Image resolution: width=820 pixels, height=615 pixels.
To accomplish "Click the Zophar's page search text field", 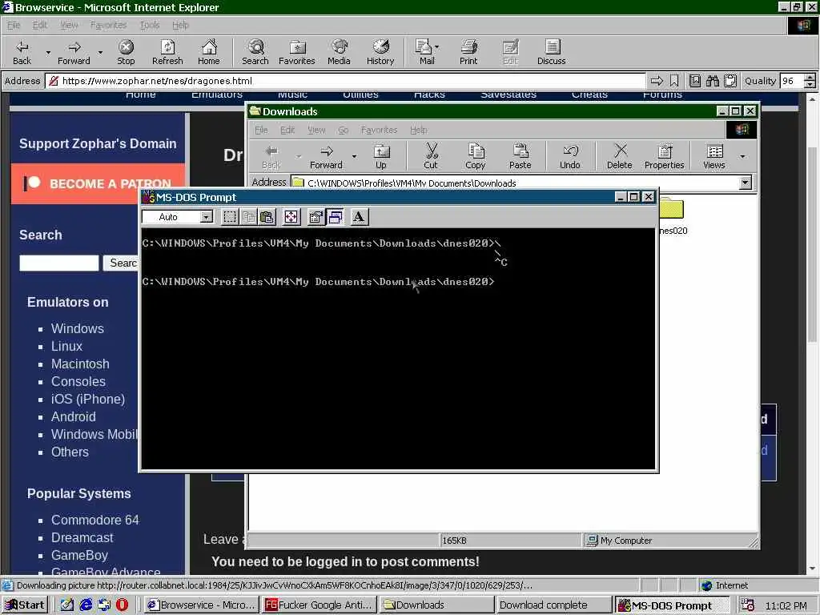I will (x=59, y=263).
